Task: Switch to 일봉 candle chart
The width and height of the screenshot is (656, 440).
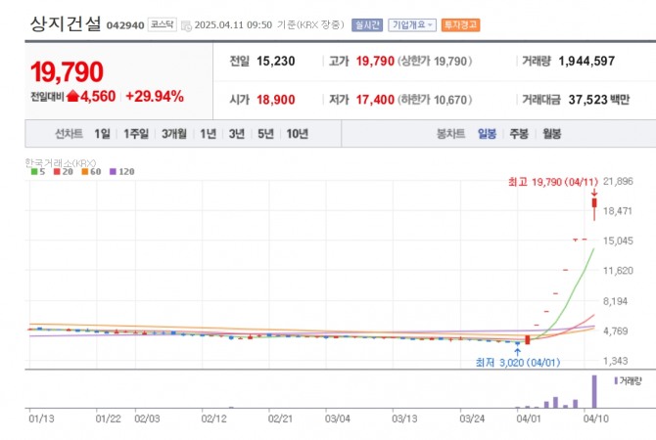Action: point(487,134)
